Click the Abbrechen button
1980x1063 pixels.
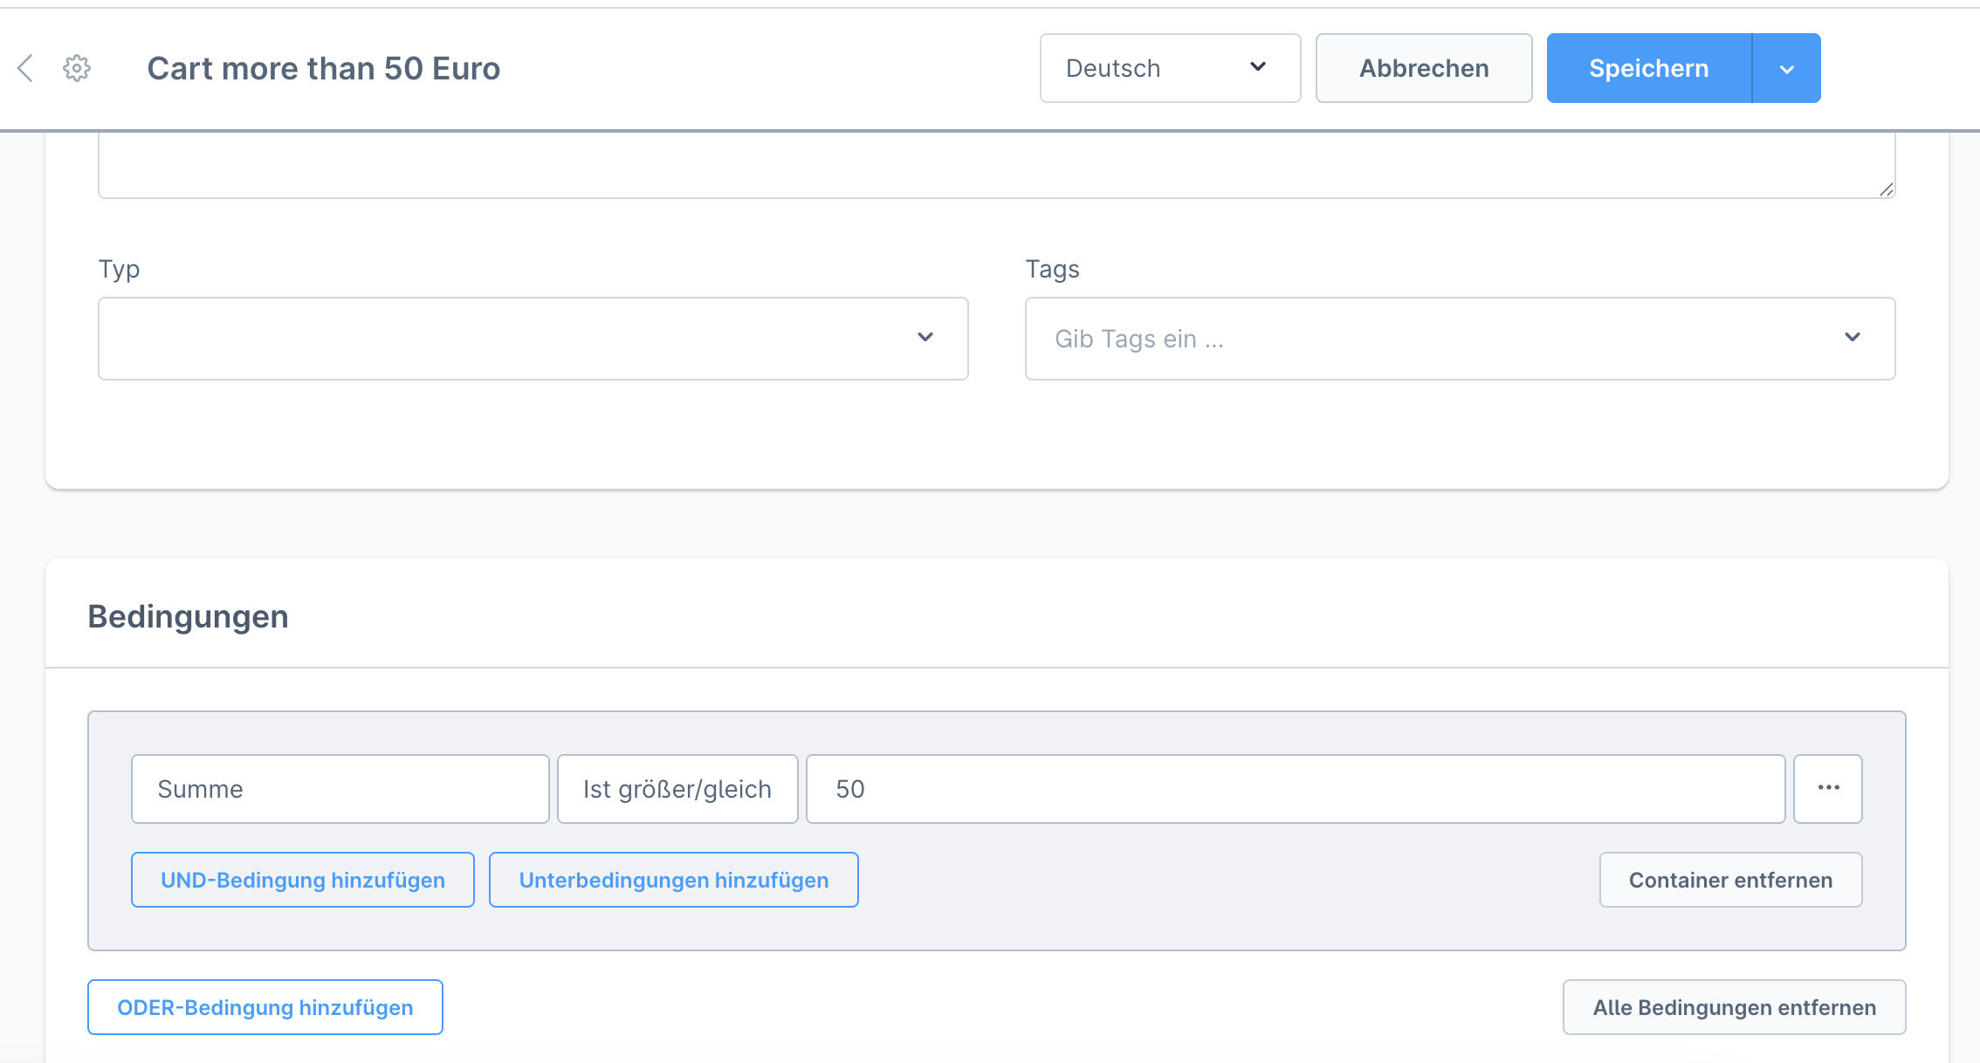1424,68
